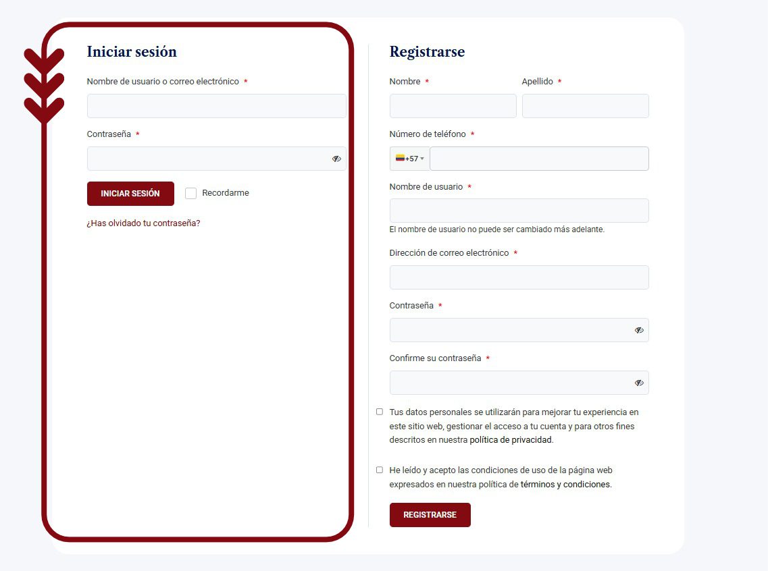Accept the personal data privacy checkbox
768x571 pixels.
pos(380,412)
